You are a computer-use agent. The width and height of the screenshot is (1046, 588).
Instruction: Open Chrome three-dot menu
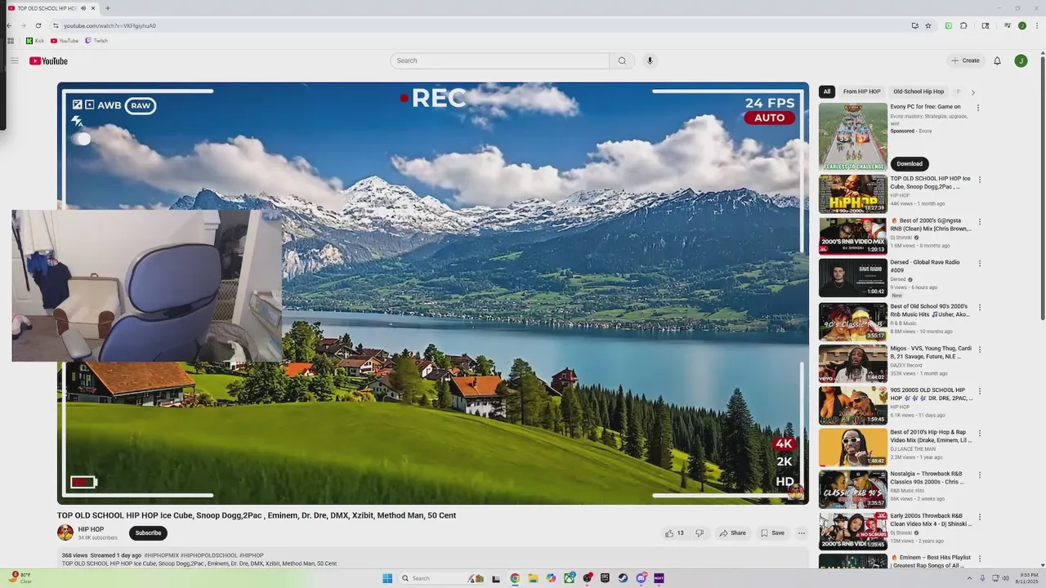coord(1037,25)
